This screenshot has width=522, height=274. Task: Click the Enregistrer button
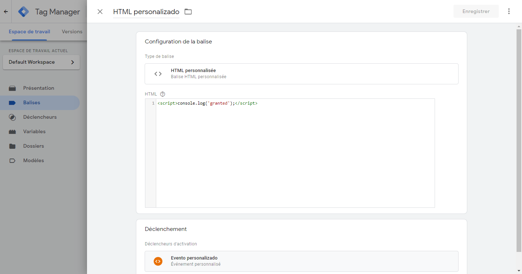pyautogui.click(x=476, y=11)
